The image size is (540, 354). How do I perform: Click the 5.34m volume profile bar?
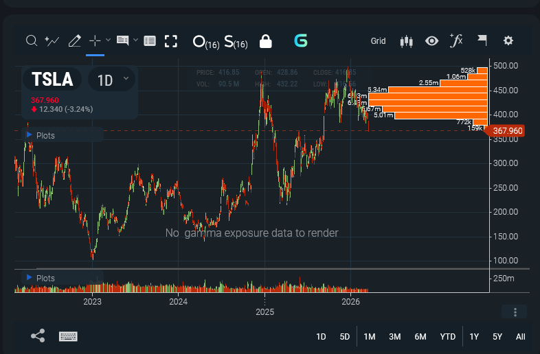tap(438, 90)
